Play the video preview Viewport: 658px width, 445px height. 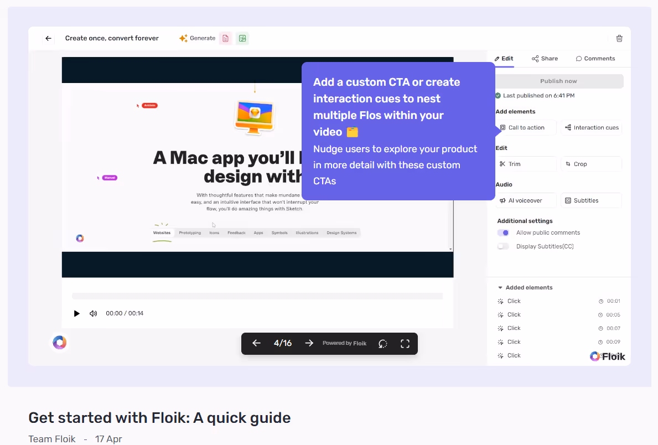pyautogui.click(x=76, y=313)
